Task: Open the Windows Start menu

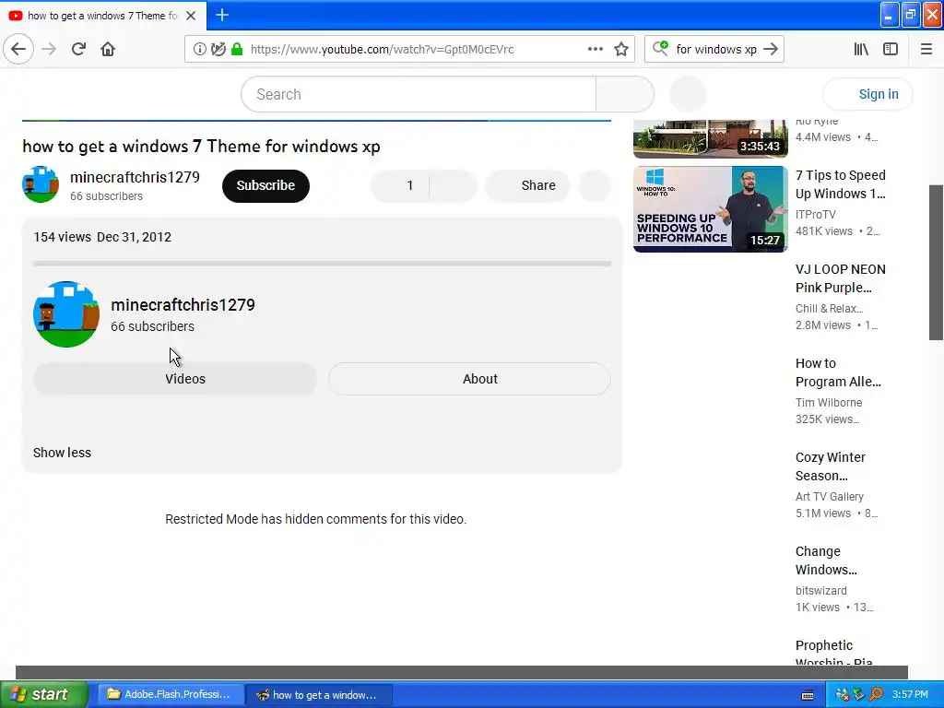Action: pos(43,694)
